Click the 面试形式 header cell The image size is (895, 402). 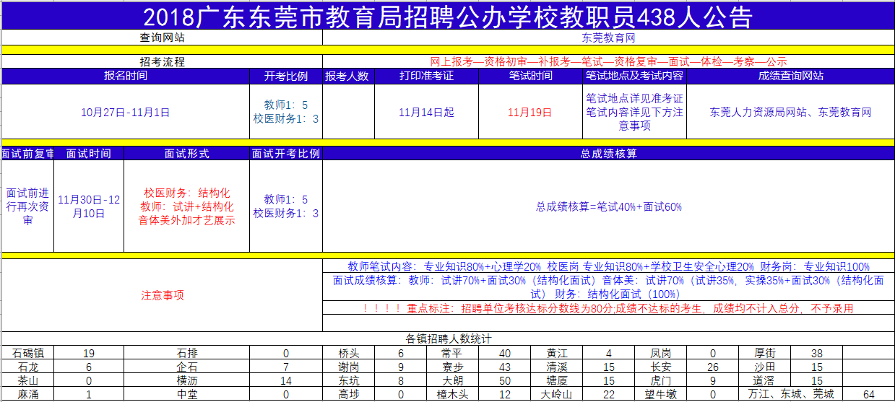click(186, 154)
